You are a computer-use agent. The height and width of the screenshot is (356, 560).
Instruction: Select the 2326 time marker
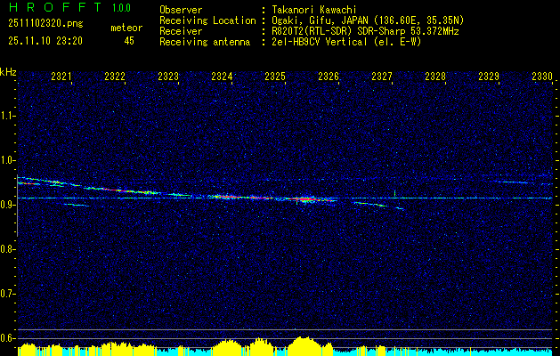tap(329, 77)
